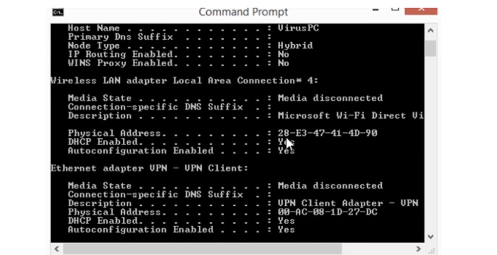Close the Command Prompt window

pos(420,9)
